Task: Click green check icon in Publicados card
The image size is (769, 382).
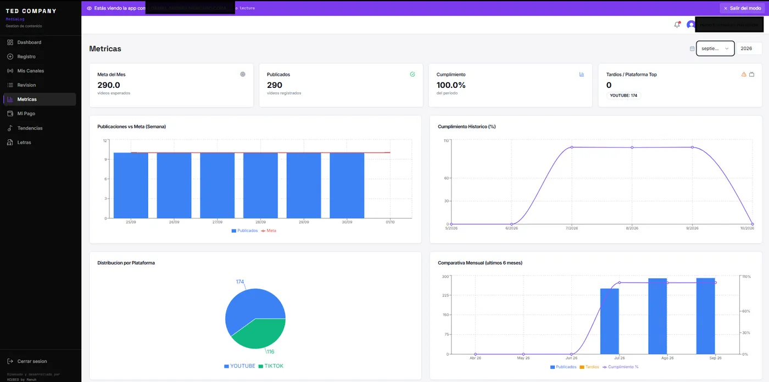Action: [413, 74]
